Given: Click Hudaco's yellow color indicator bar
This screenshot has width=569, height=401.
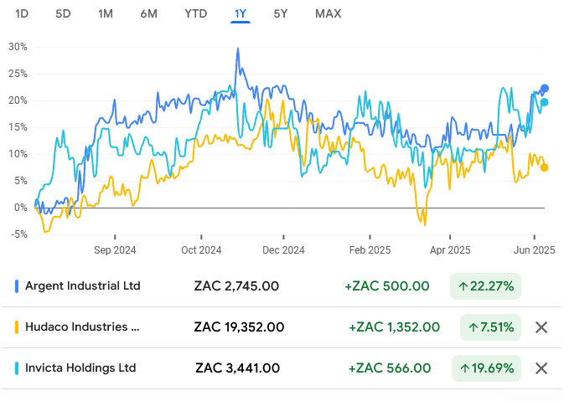Looking at the screenshot, I should (17, 327).
